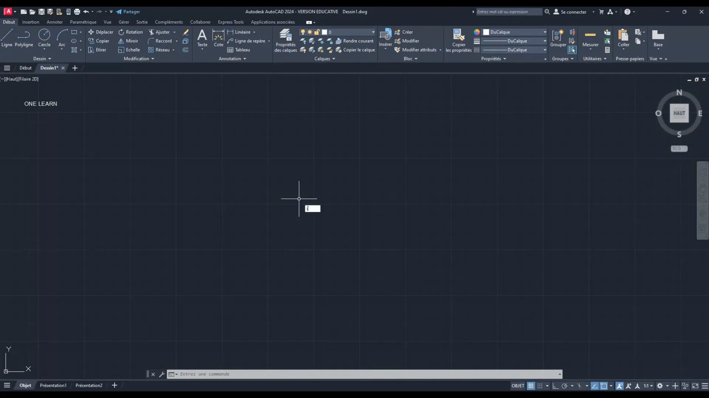The height and width of the screenshot is (398, 709).
Task: Expand the Annotation panel
Action: [x=232, y=59]
